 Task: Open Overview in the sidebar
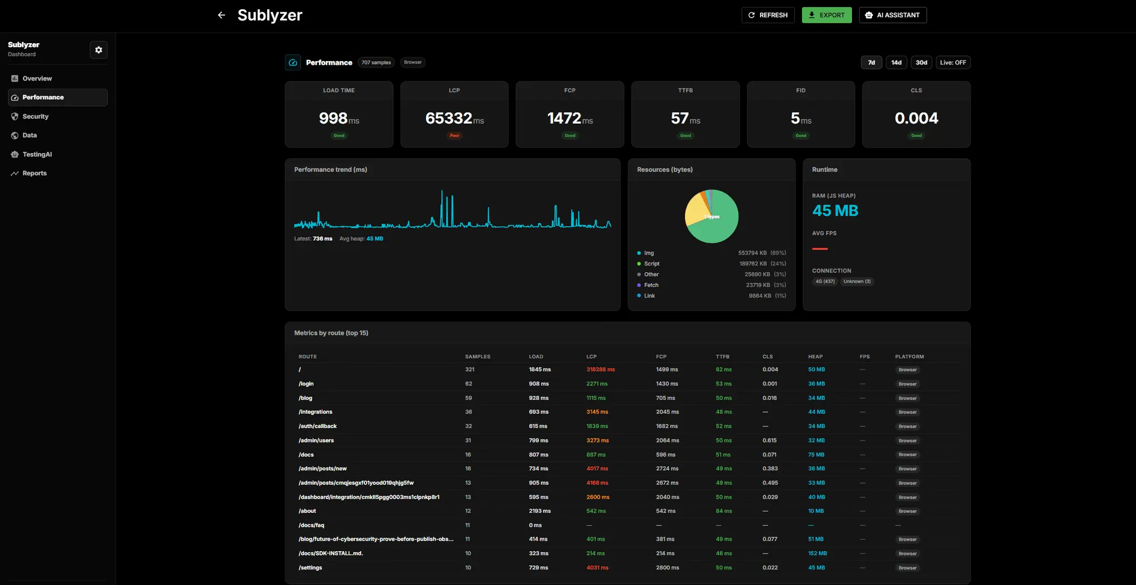click(x=58, y=79)
